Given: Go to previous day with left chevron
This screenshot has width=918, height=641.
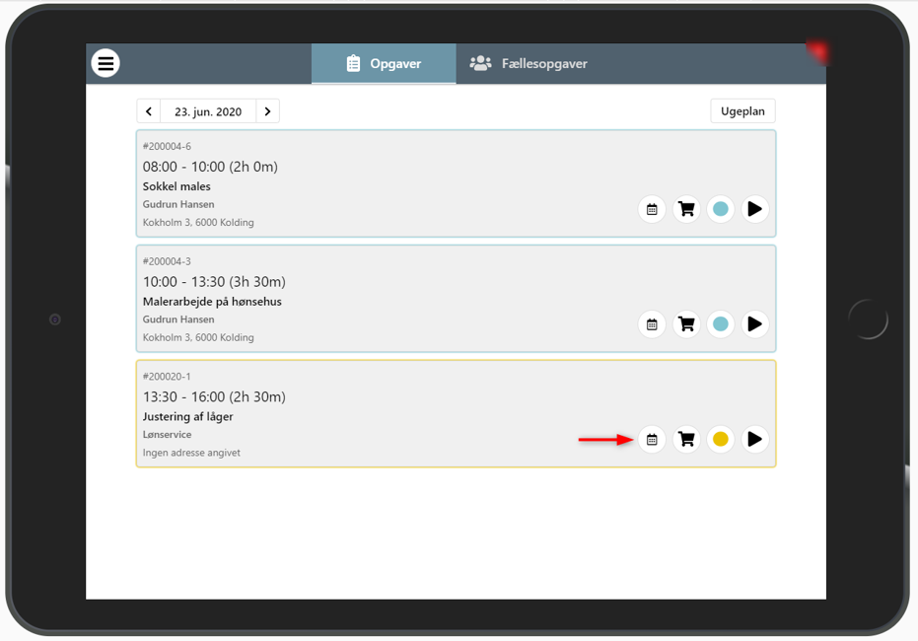Looking at the screenshot, I should click(149, 111).
